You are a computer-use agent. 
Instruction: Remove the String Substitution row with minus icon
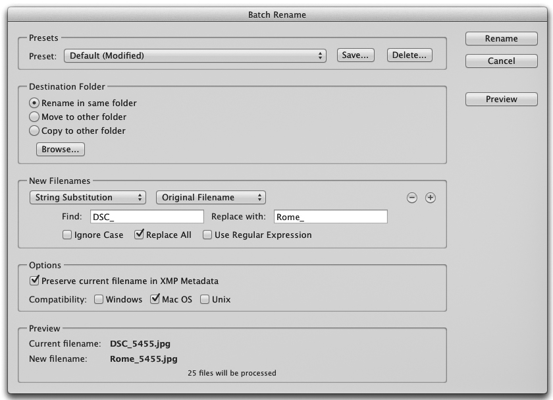[411, 198]
